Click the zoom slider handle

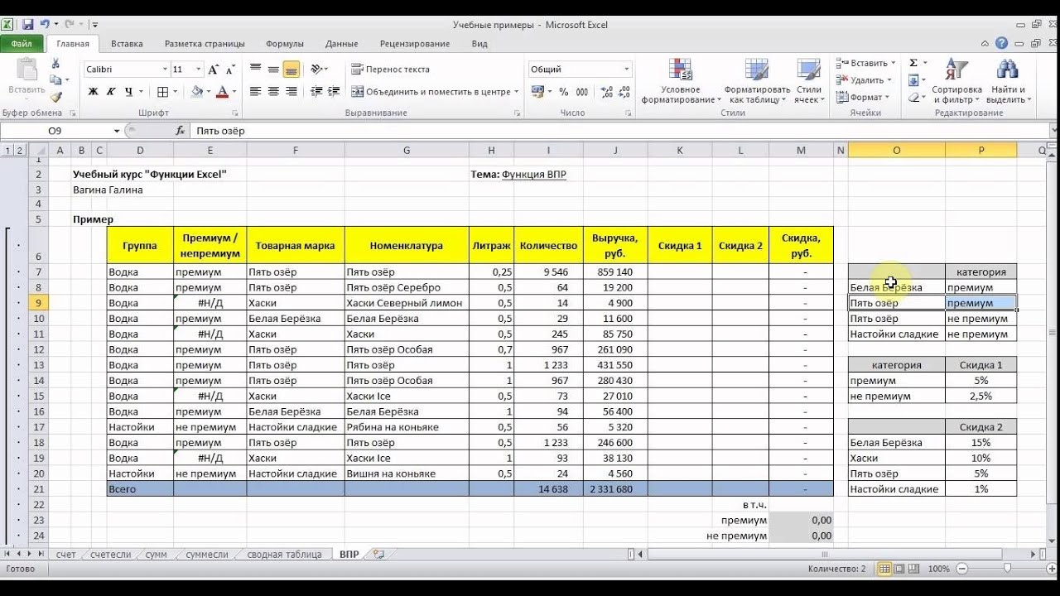tap(1007, 569)
